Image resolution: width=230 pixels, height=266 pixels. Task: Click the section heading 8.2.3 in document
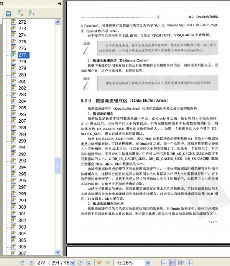(x=125, y=101)
